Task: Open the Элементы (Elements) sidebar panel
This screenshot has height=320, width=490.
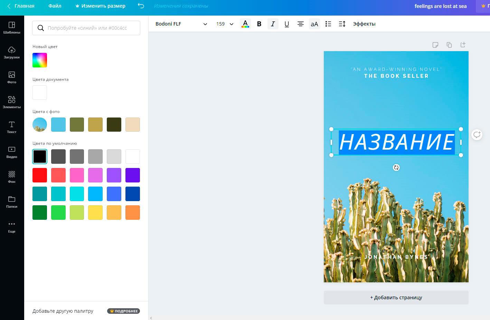Action: coord(12,102)
